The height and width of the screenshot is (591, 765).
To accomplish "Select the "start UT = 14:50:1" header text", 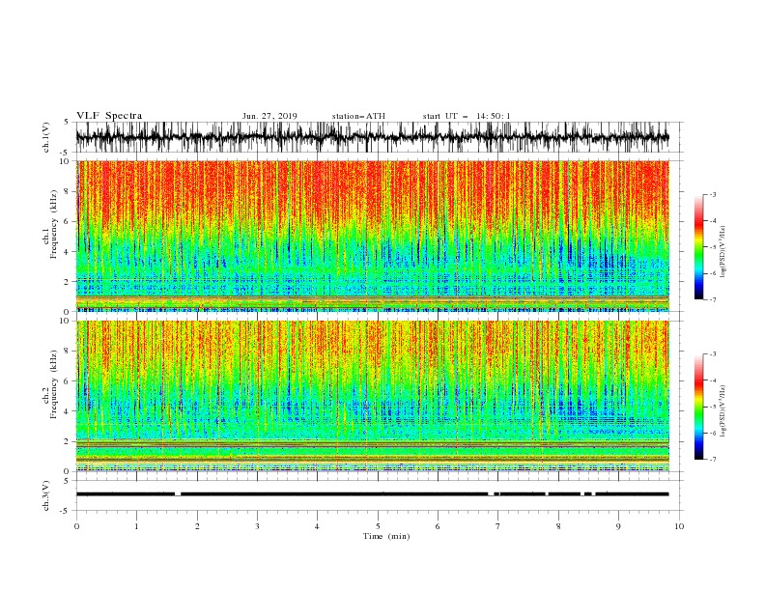I will (467, 116).
